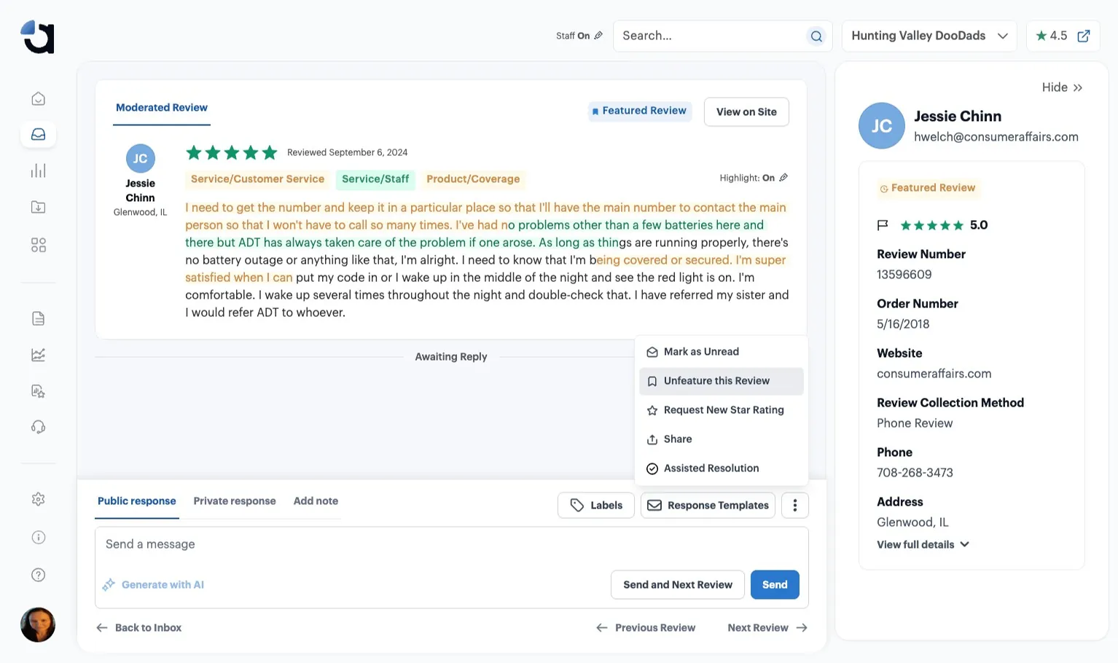The width and height of the screenshot is (1118, 663).
Task: Open the apps grid sidebar icon
Action: tap(39, 245)
